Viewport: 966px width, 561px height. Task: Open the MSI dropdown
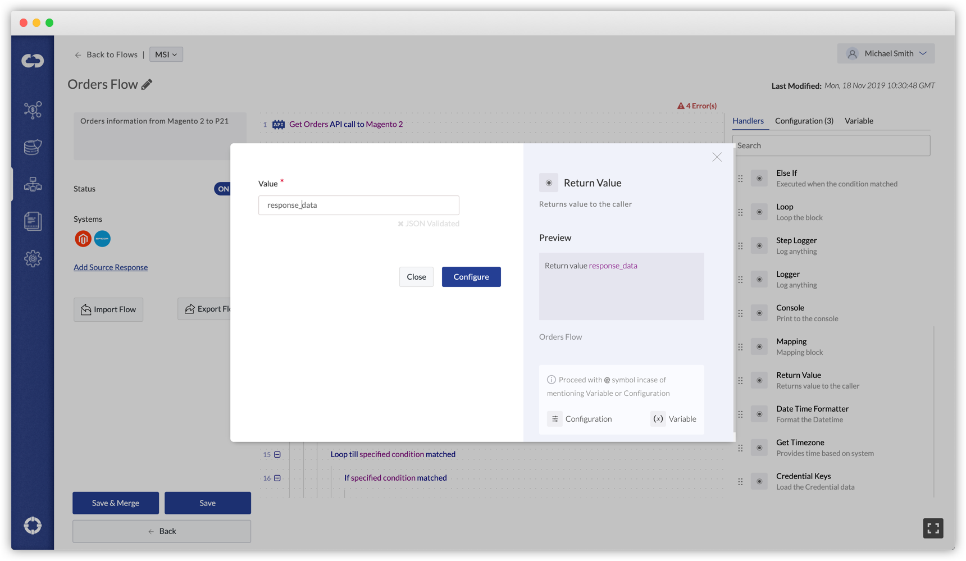pos(166,54)
